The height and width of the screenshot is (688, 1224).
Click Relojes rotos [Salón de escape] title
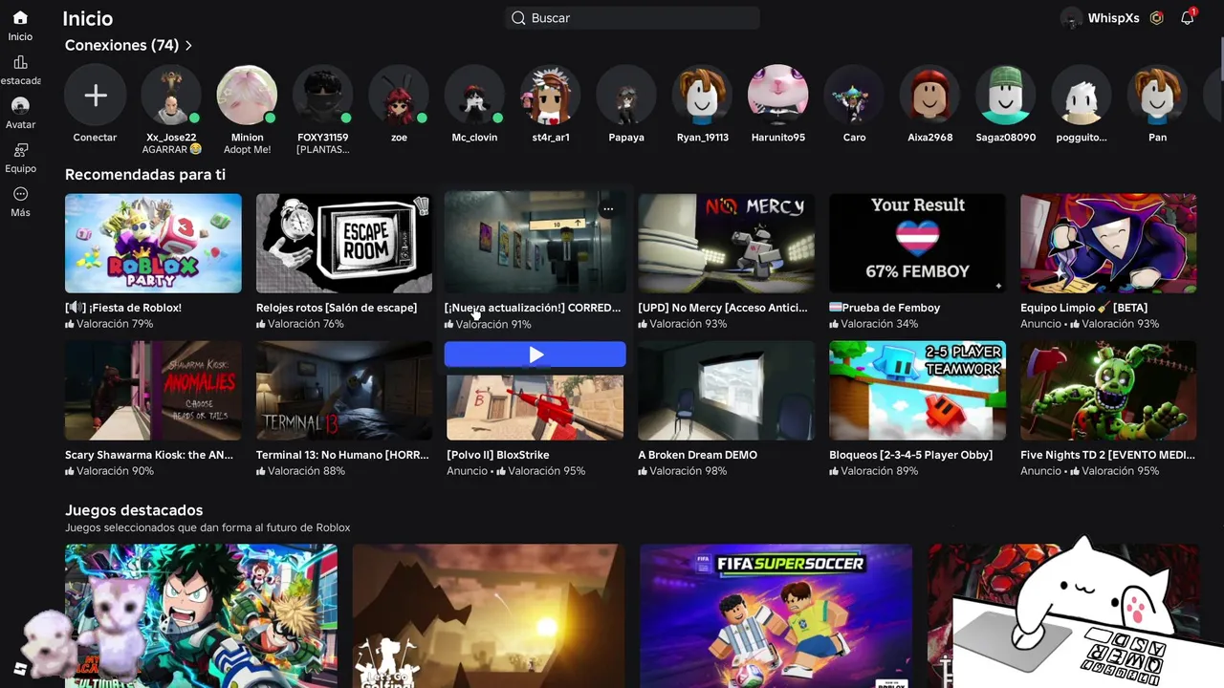[337, 308]
